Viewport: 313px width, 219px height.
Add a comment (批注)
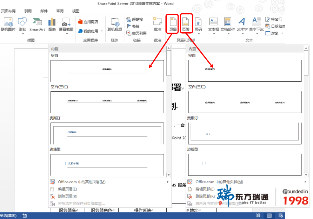[158, 24]
